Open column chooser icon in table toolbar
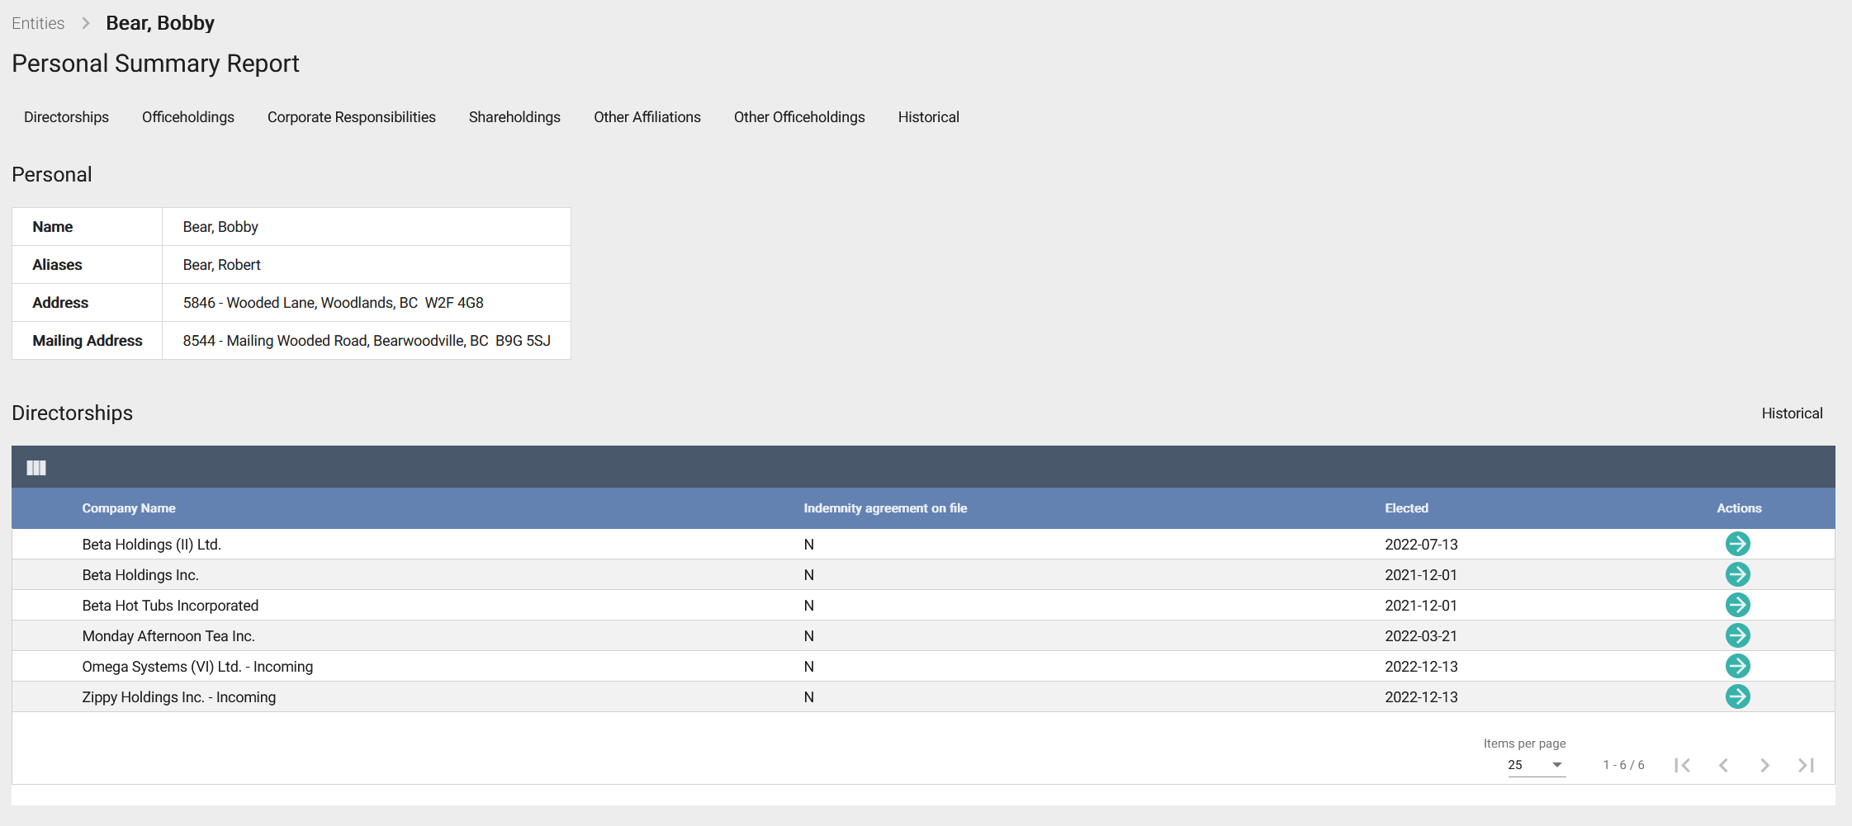1852x826 pixels. coord(36,468)
